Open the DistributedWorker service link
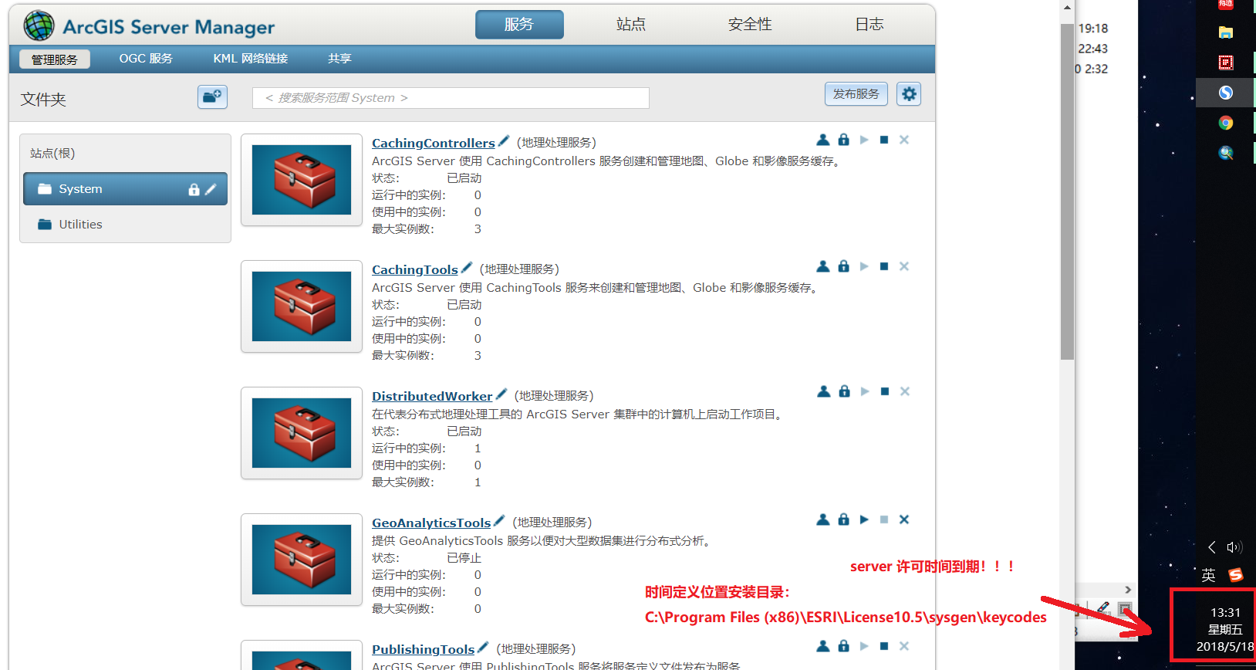 [432, 396]
